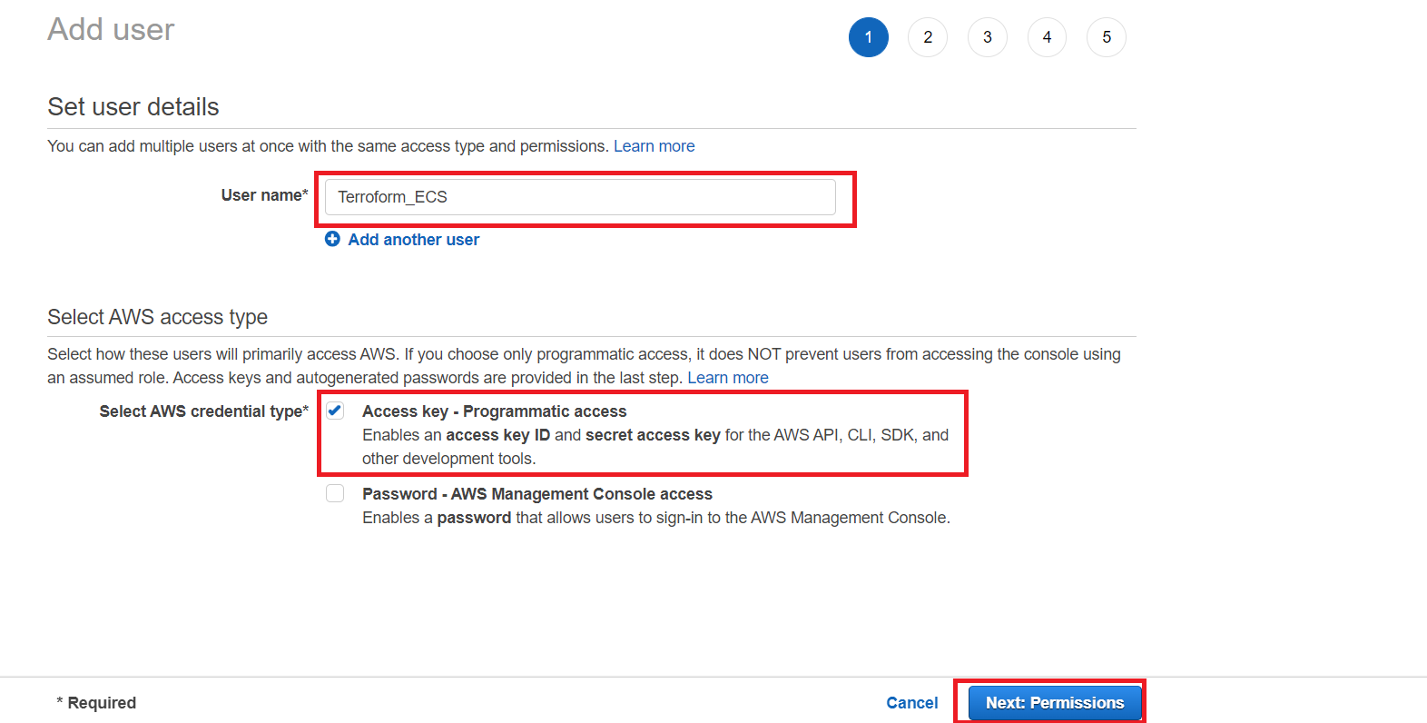Open Learn more about adding multiple users
The width and height of the screenshot is (1427, 723).
coord(654,146)
